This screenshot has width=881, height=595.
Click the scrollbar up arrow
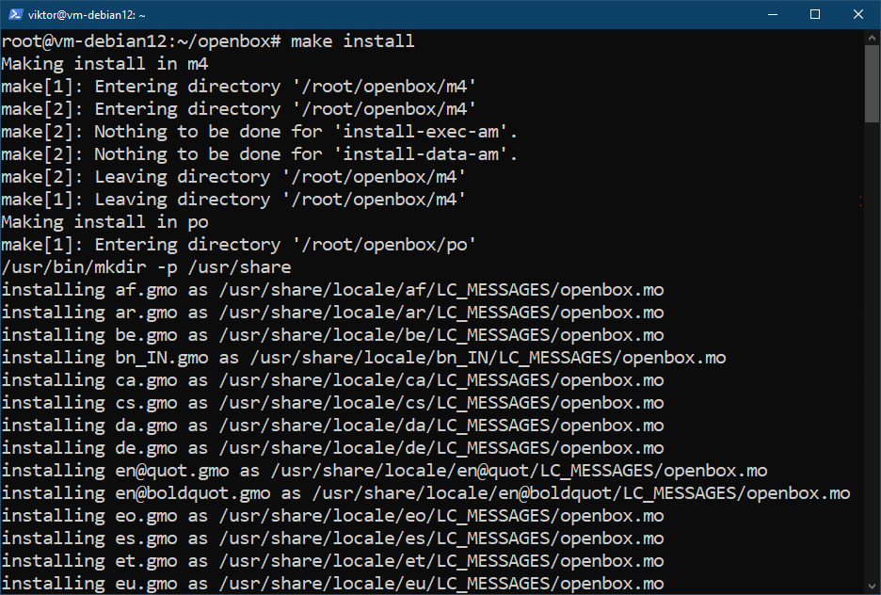872,39
